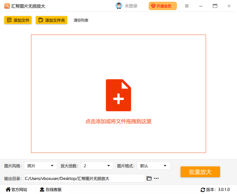237x194 pixels.
Task: Contact 在线客服 support
Action: tap(51, 189)
